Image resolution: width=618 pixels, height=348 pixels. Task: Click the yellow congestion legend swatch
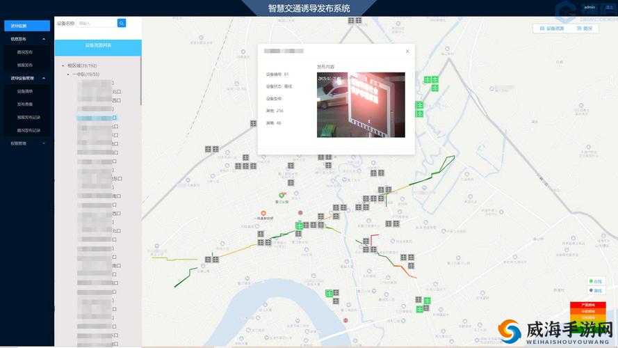point(587,317)
